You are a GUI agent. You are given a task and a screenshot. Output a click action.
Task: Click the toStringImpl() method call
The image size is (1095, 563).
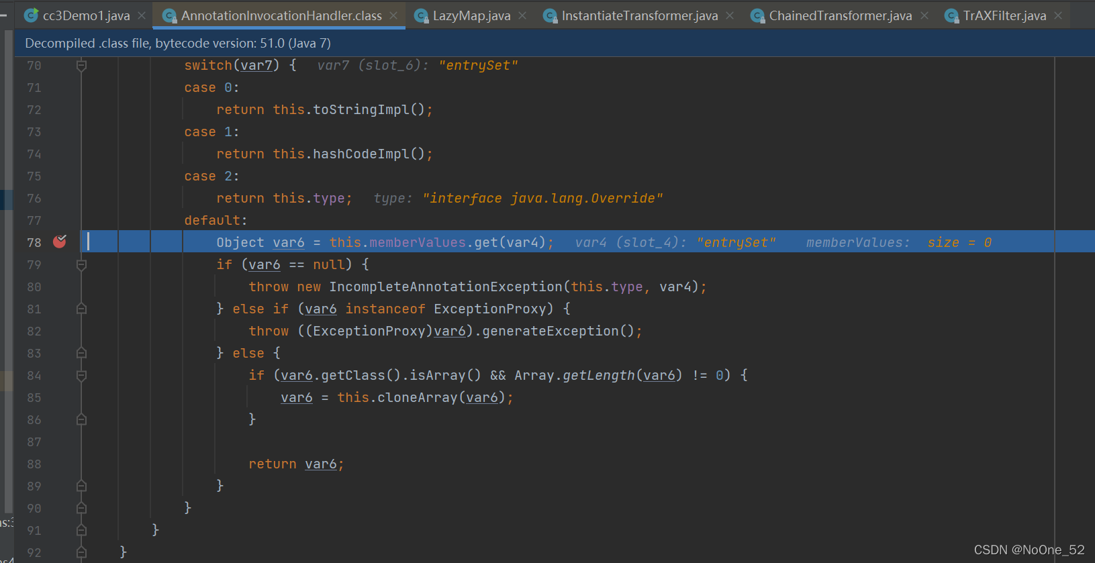(369, 109)
